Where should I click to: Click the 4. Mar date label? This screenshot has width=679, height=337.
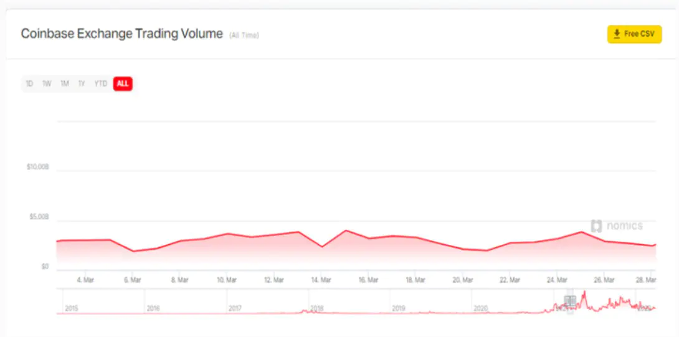(85, 280)
